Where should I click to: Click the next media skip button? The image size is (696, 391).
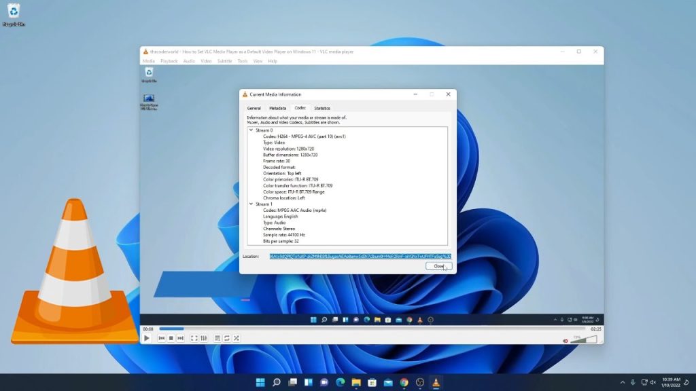[x=180, y=338]
